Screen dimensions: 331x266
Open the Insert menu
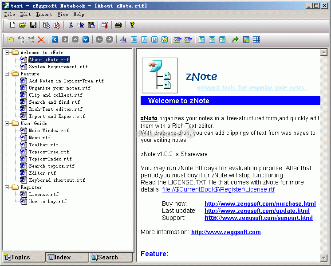pyautogui.click(x=44, y=14)
